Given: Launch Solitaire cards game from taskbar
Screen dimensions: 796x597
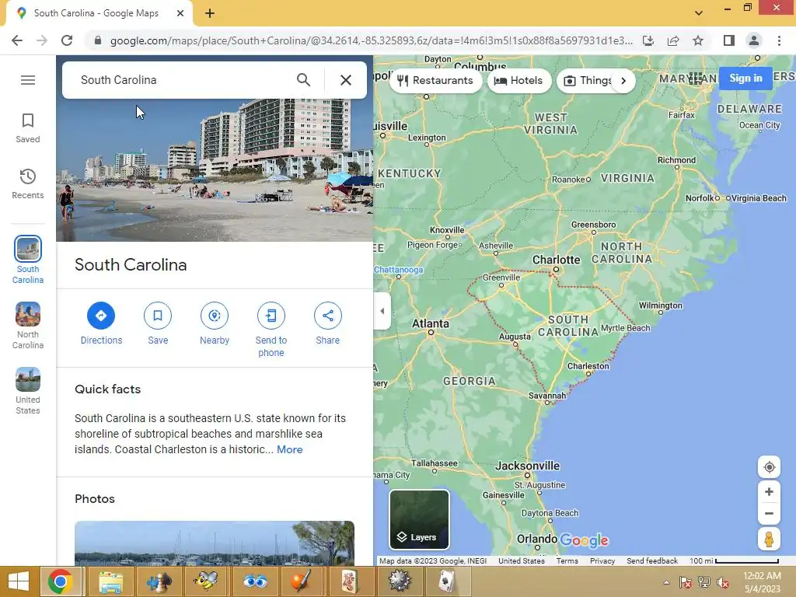Looking at the screenshot, I should pos(447,581).
